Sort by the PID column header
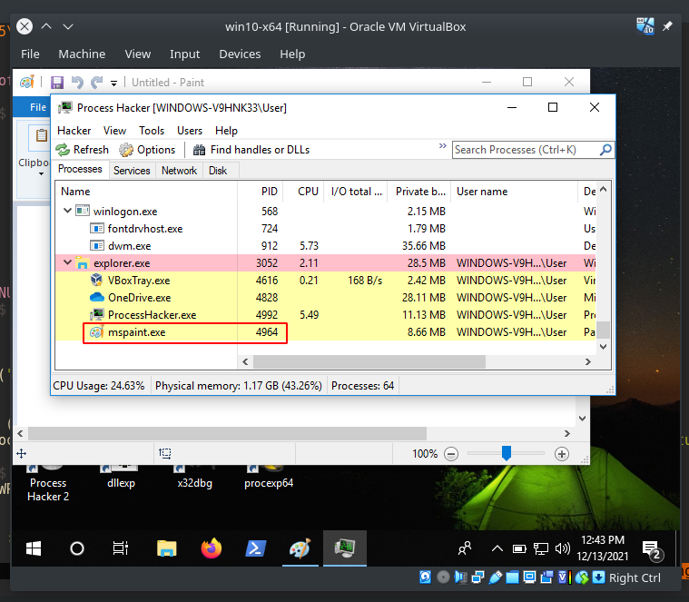Image resolution: width=689 pixels, height=602 pixels. pyautogui.click(x=261, y=192)
